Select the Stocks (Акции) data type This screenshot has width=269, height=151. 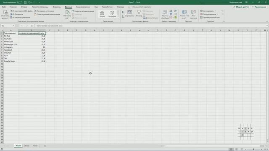pos(102,14)
